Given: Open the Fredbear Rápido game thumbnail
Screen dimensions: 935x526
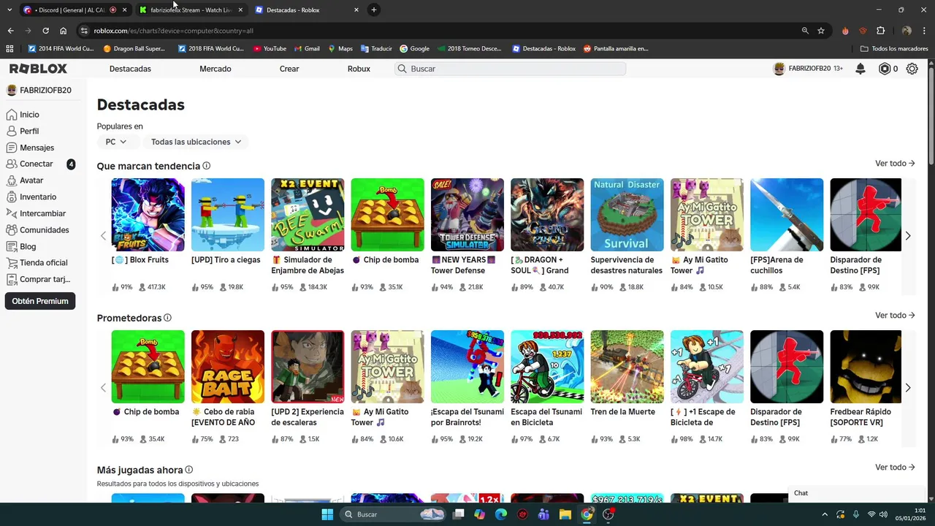Looking at the screenshot, I should pyautogui.click(x=866, y=367).
